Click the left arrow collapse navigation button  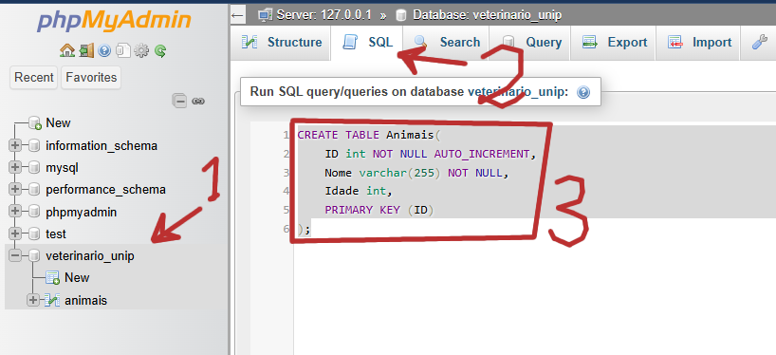tap(237, 15)
